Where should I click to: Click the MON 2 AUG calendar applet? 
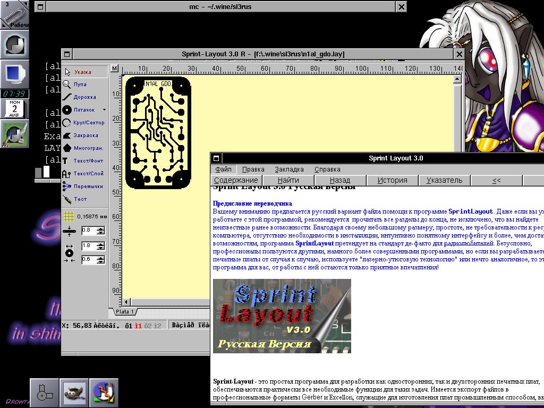(x=14, y=108)
